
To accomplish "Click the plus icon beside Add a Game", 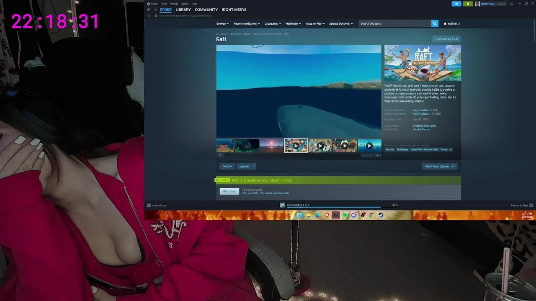I will (x=149, y=205).
